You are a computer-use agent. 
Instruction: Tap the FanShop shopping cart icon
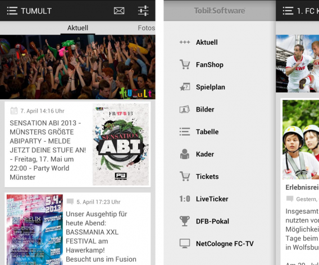point(185,64)
